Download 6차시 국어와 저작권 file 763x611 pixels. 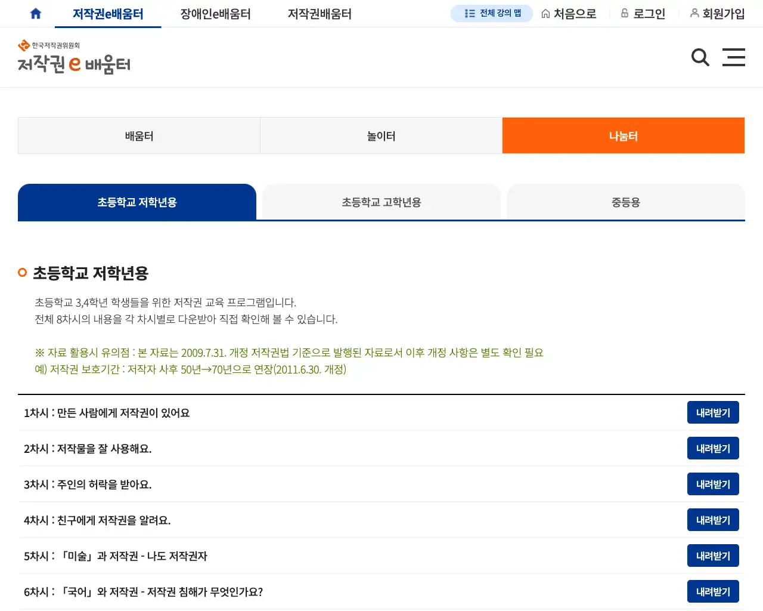[712, 592]
